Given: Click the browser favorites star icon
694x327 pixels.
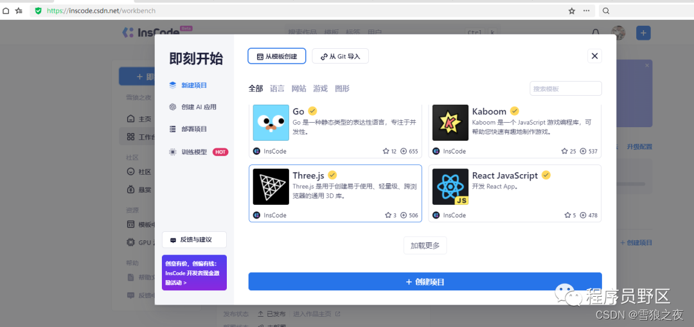Looking at the screenshot, I should click(571, 11).
